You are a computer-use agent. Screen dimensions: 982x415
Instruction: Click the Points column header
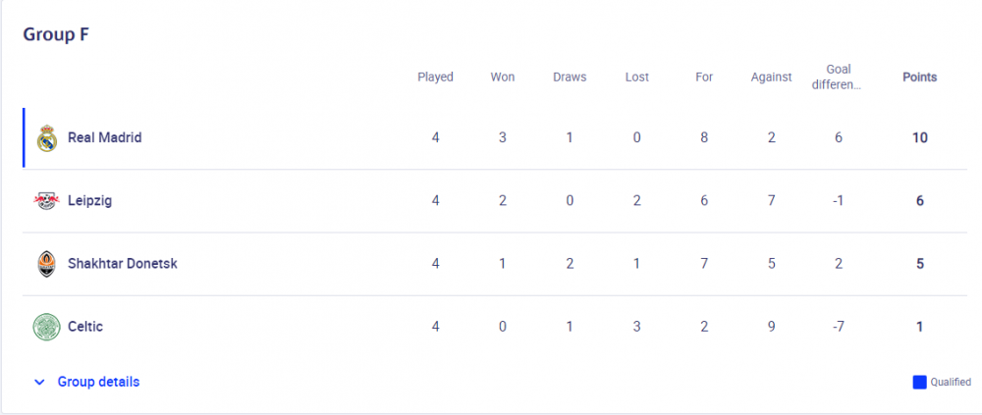pyautogui.click(x=919, y=78)
